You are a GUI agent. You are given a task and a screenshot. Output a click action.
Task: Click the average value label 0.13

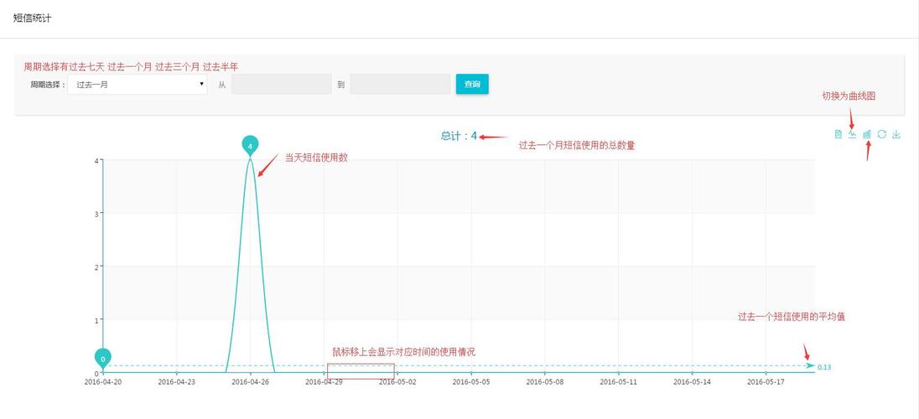824,367
